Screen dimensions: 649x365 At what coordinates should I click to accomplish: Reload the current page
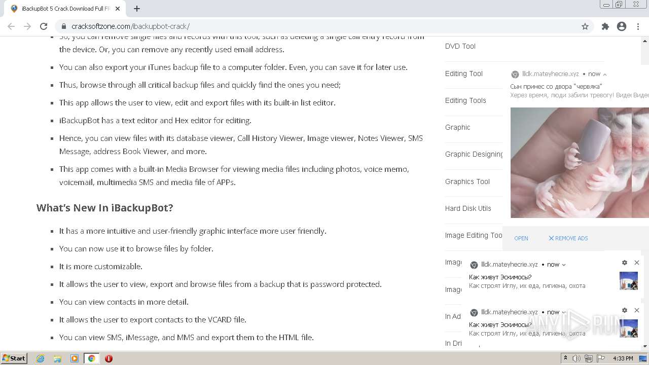click(44, 26)
